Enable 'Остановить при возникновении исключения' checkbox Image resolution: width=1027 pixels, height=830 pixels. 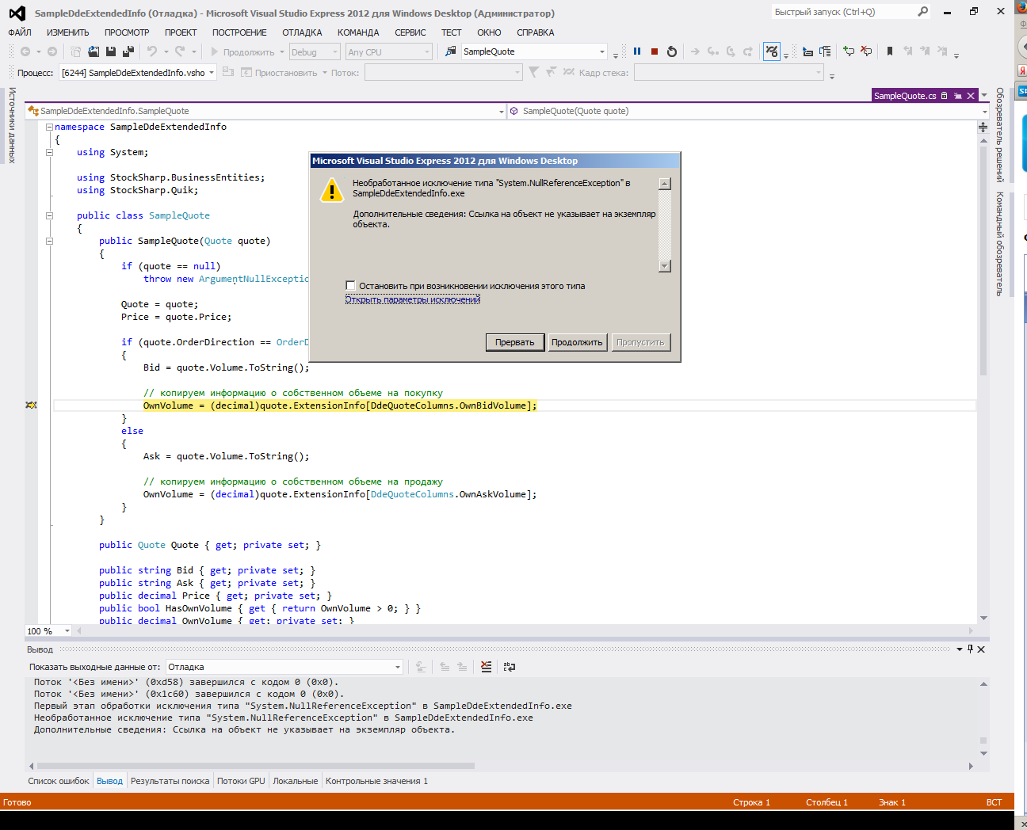[x=350, y=286]
